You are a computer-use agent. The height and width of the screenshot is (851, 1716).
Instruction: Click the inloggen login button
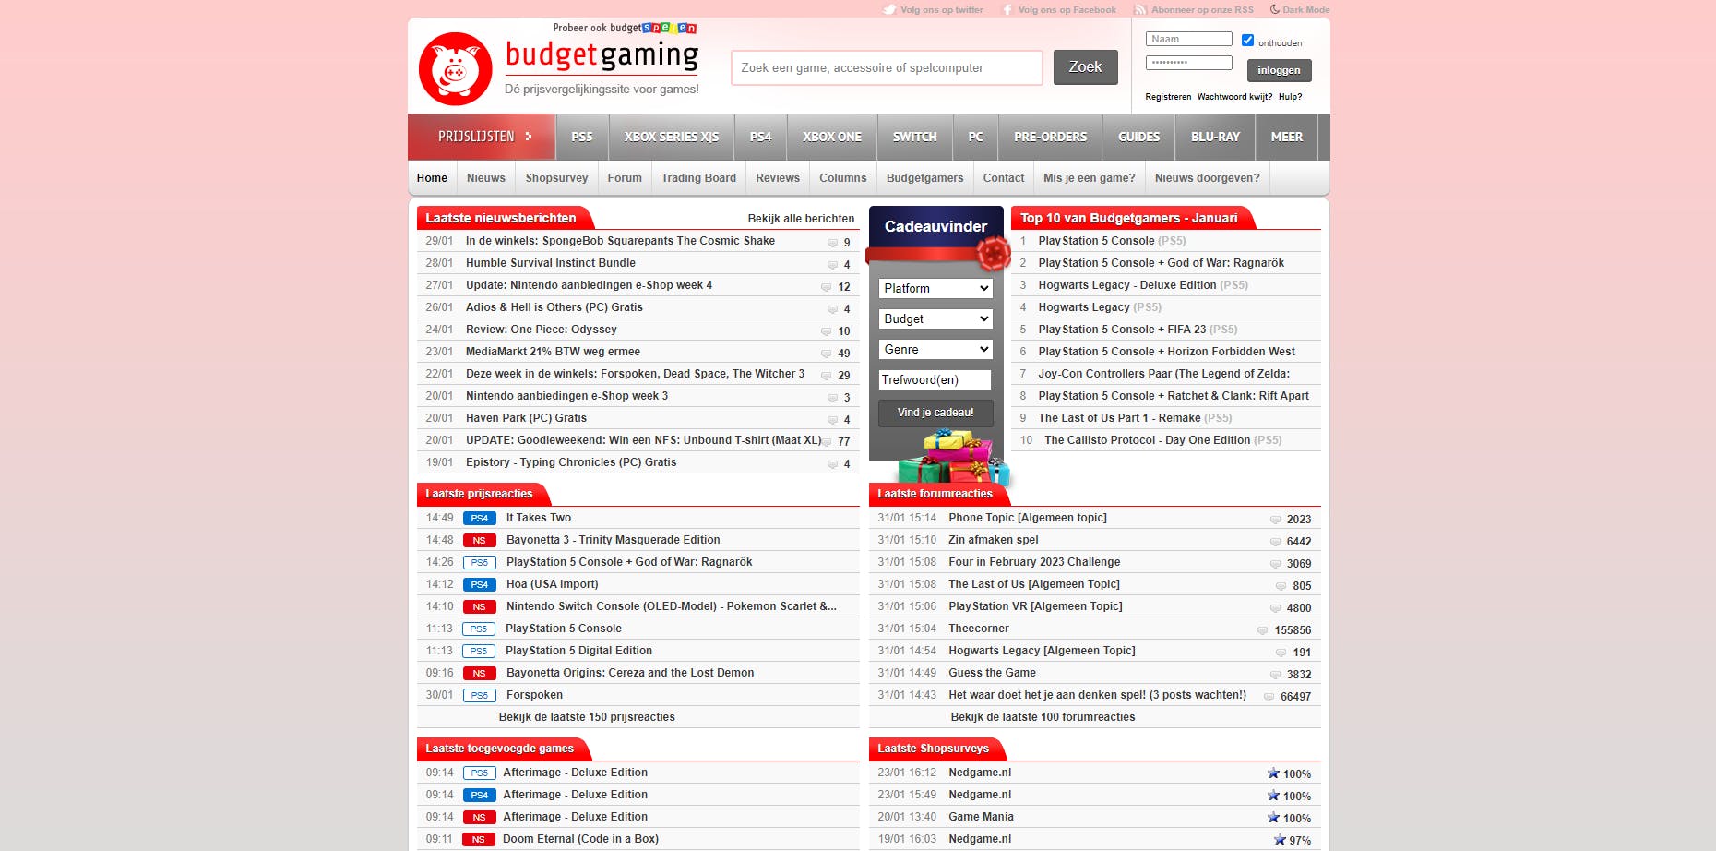[x=1279, y=70]
